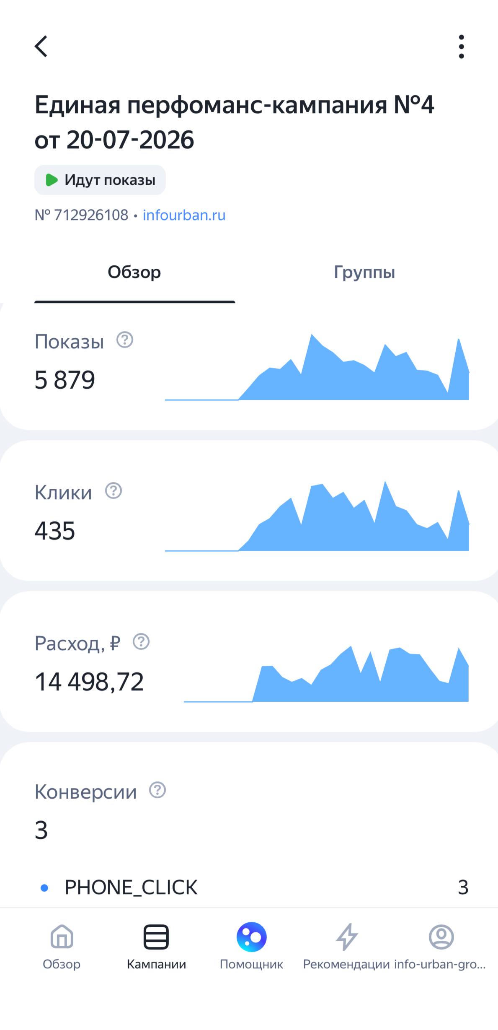
Task: Tap the Конверсии value 3
Action: [41, 830]
